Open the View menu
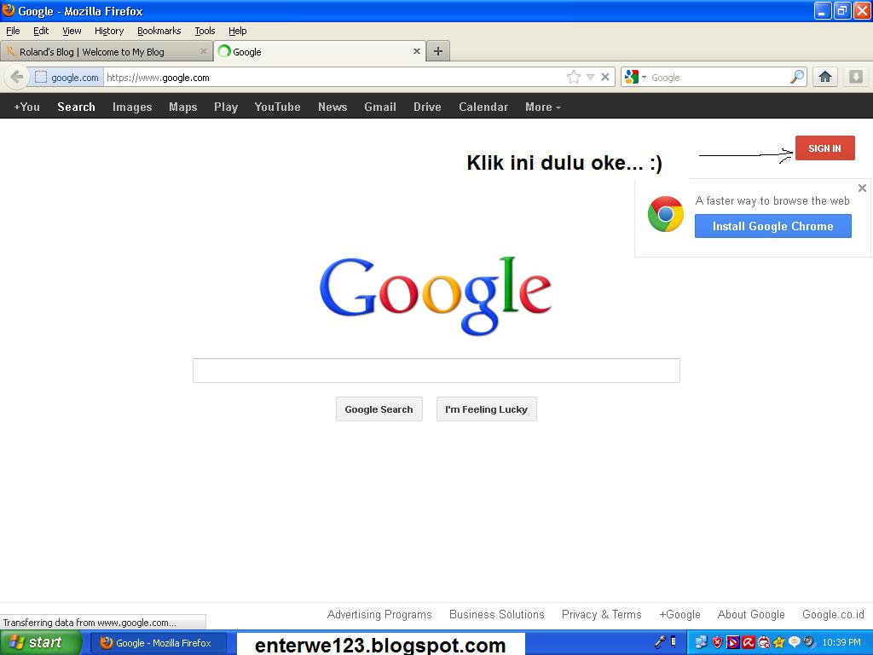The image size is (873, 655). (72, 31)
